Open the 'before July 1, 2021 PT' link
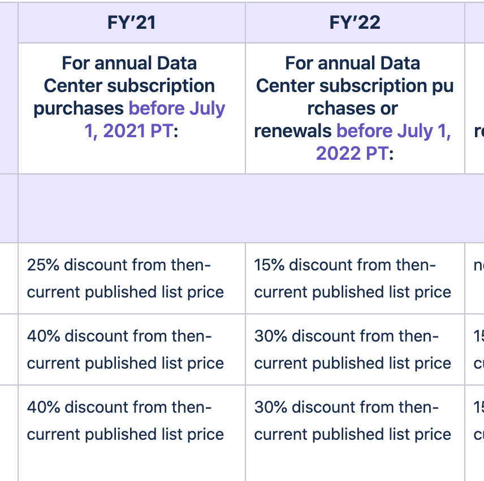This screenshot has height=481, width=484. tap(155, 120)
